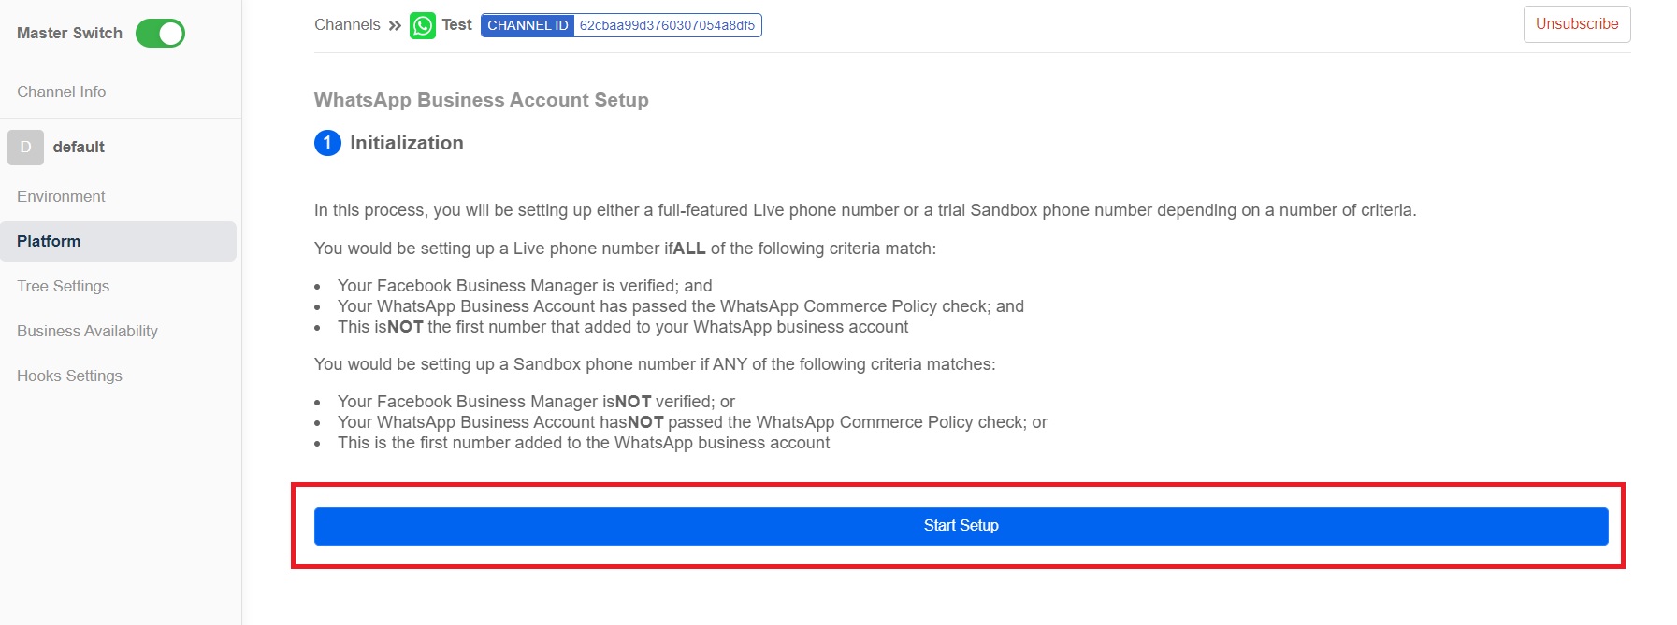Click the green WhatsApp channel icon

click(x=423, y=25)
